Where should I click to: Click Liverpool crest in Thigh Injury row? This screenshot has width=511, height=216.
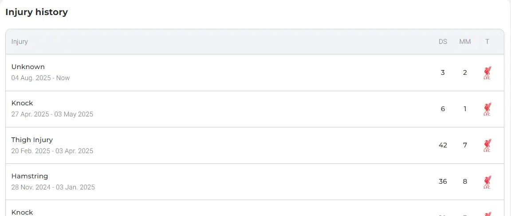[x=487, y=146]
